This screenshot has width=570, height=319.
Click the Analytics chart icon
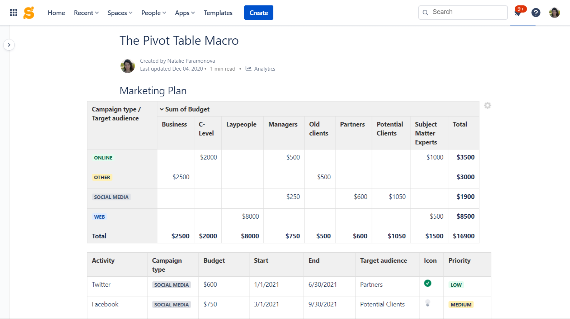248,69
